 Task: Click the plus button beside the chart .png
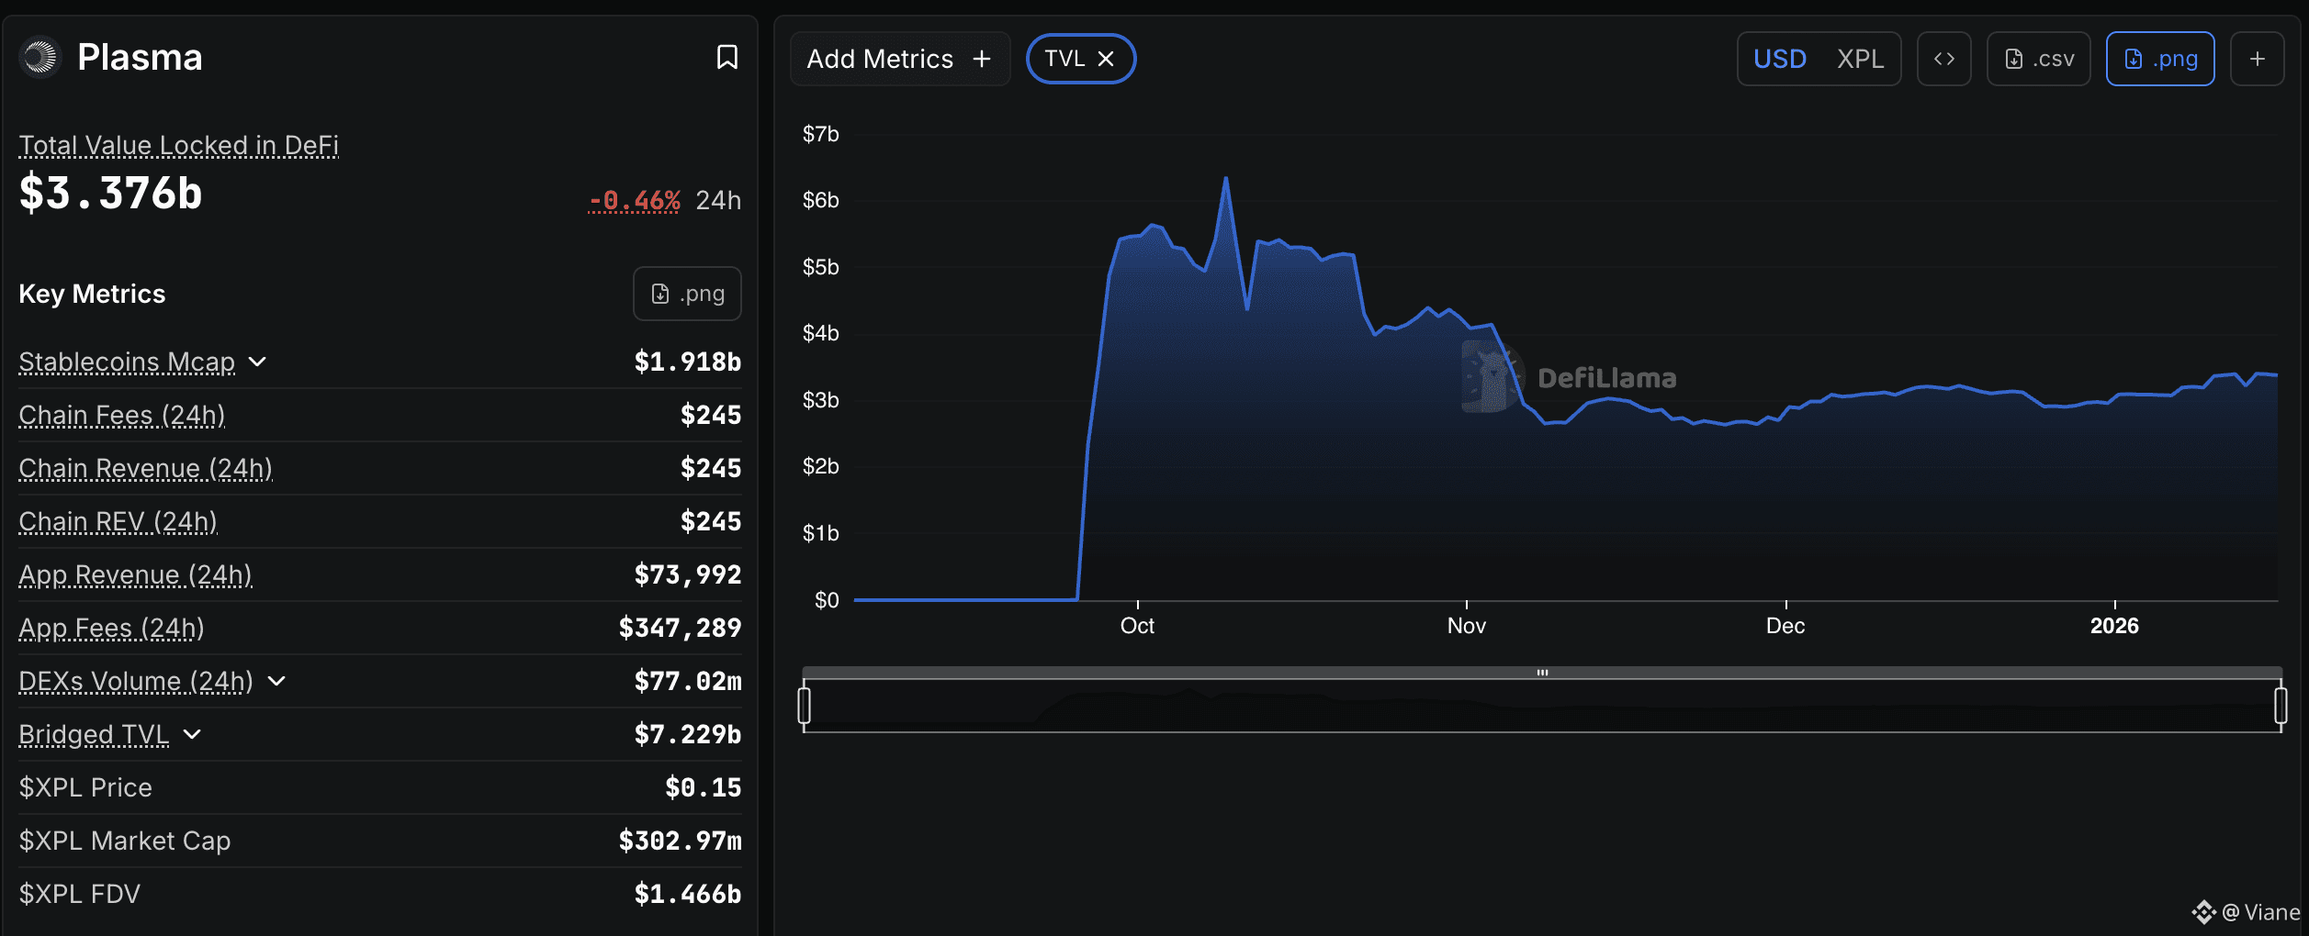pos(2257,59)
